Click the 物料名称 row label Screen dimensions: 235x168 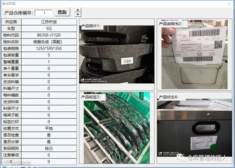pyautogui.click(x=11, y=42)
